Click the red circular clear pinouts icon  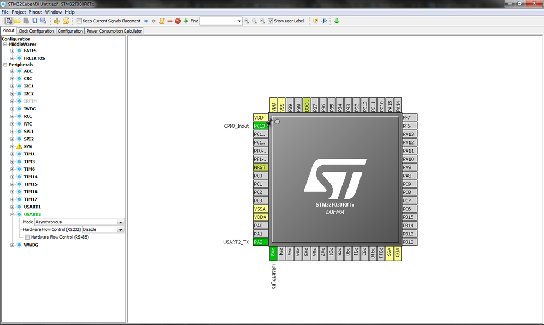tap(178, 21)
